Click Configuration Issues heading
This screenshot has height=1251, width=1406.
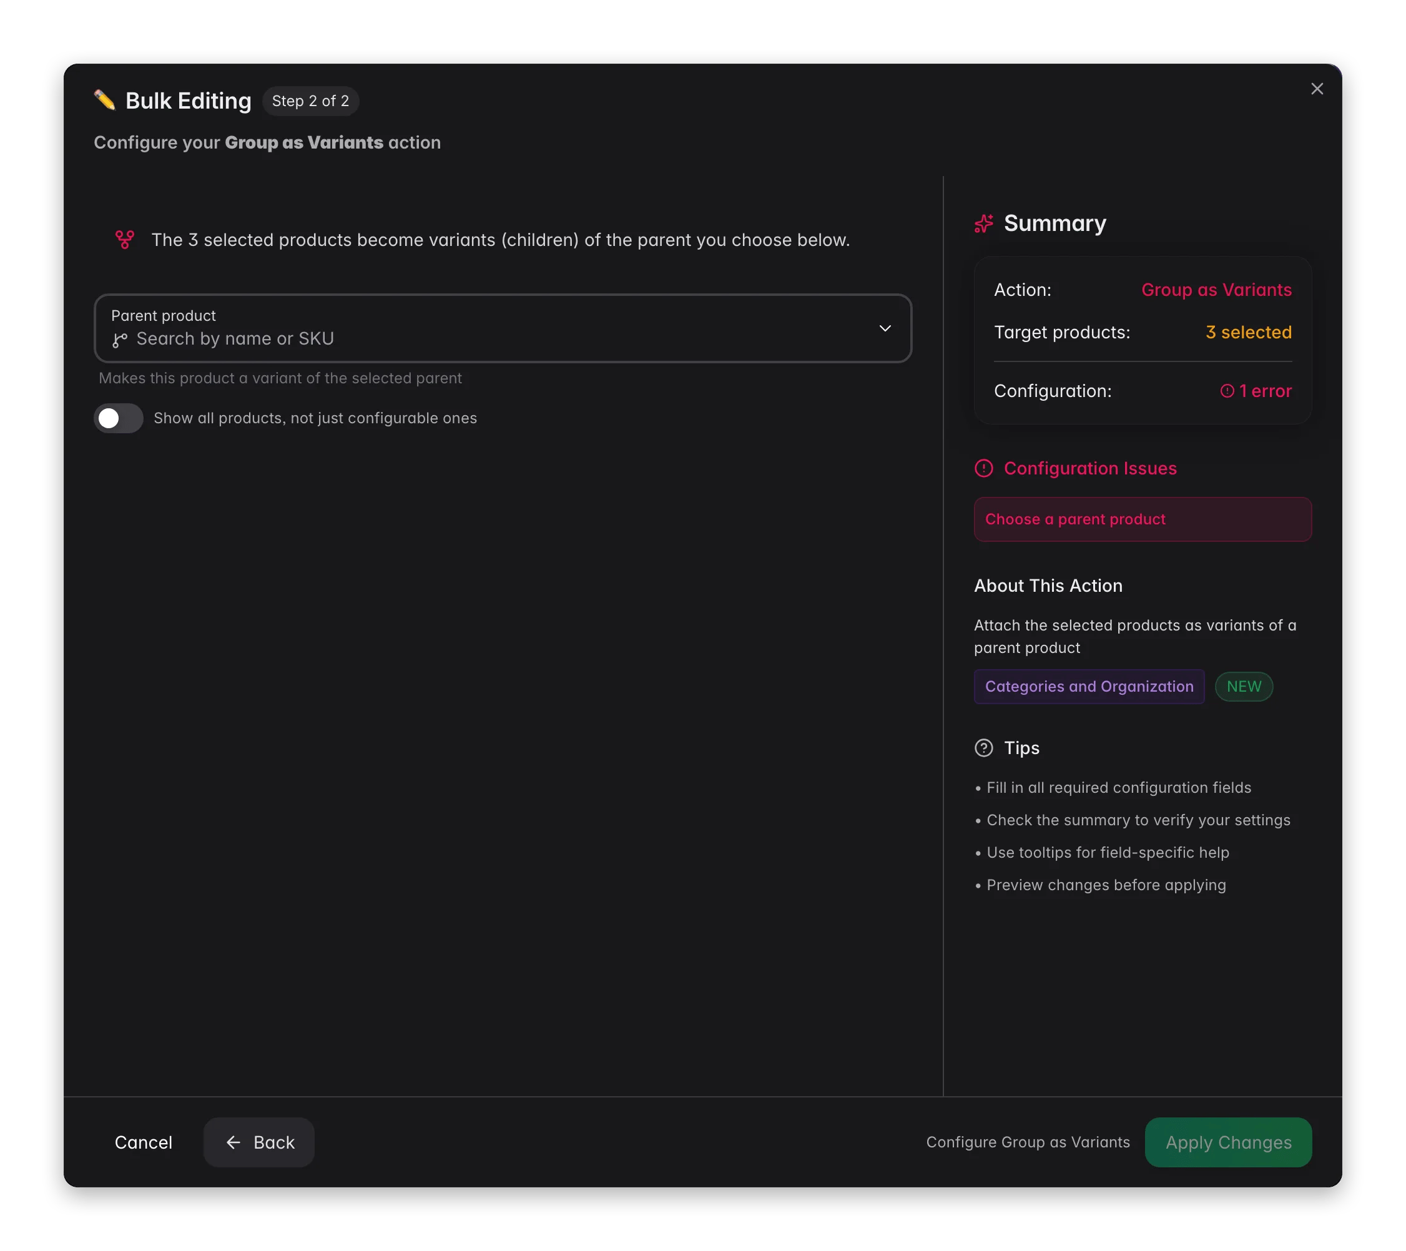(x=1090, y=468)
